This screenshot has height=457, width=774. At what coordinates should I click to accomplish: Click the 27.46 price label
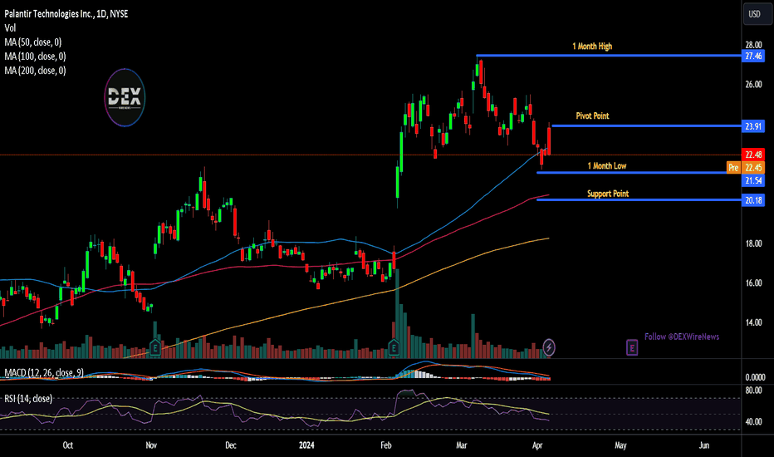pyautogui.click(x=753, y=56)
